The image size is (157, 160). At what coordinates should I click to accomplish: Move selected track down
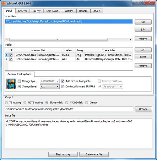point(143,57)
